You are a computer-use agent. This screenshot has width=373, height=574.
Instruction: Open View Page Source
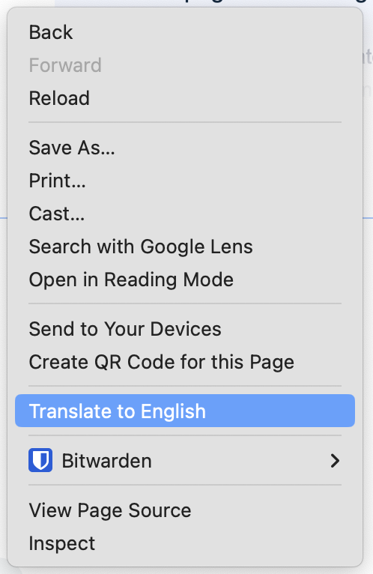pos(185,510)
